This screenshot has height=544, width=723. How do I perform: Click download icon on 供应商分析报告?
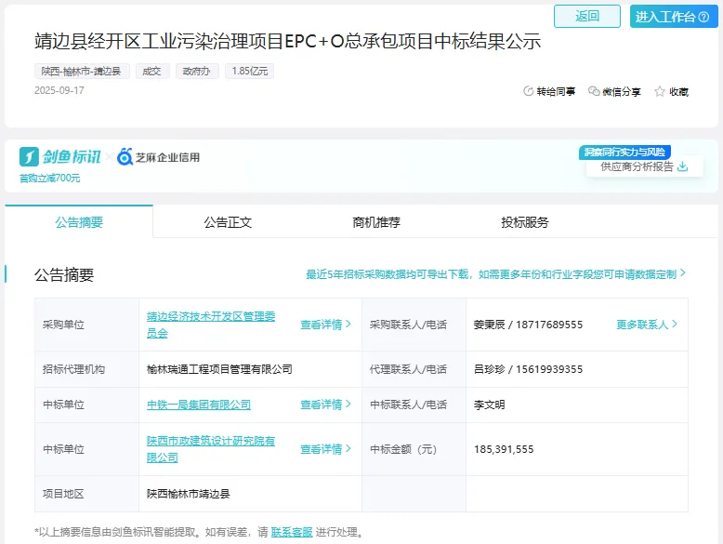pos(683,166)
